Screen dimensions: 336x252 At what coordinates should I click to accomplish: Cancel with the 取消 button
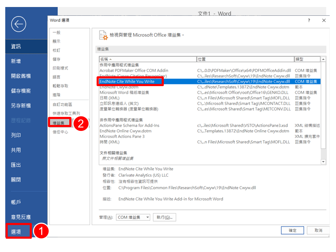(x=318, y=230)
